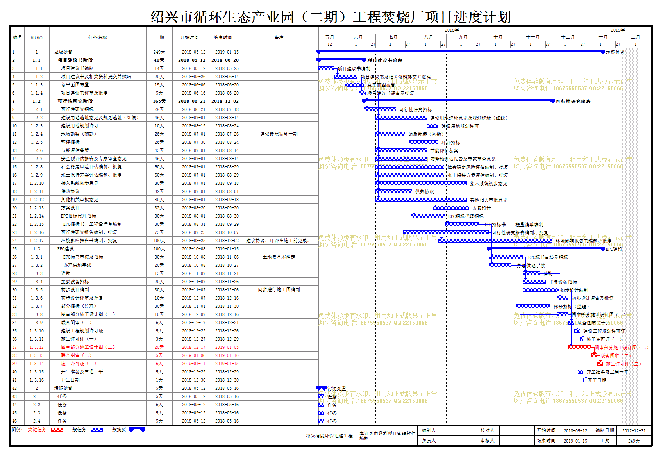Select the 可行性研究阶段 summary bar in the Gantt
Image resolution: width=661 pixels, height=455 pixels.
pyautogui.click(x=458, y=101)
